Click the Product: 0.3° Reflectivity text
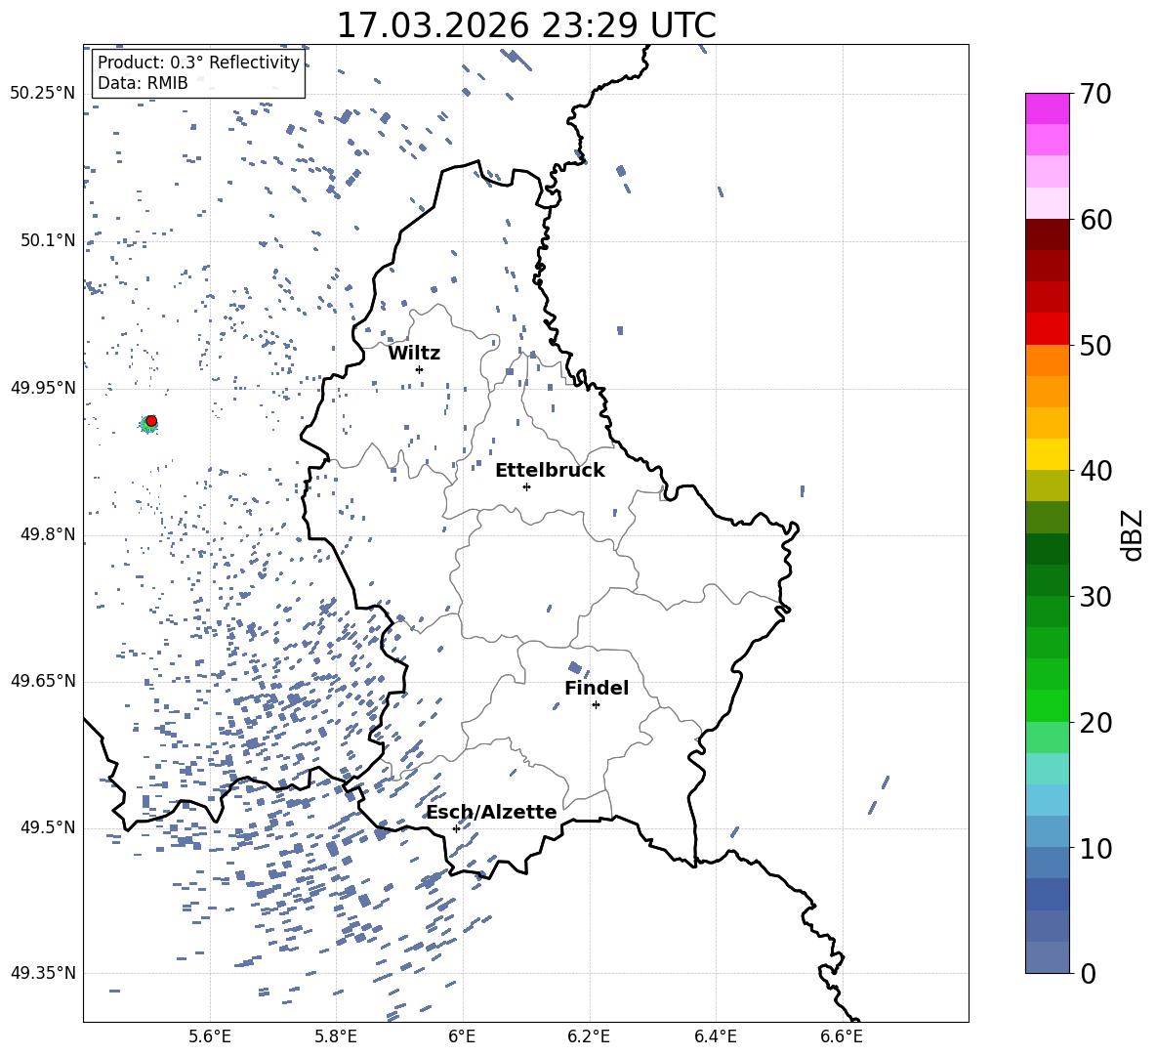Screen dimensions: 1156x1056 [198, 63]
